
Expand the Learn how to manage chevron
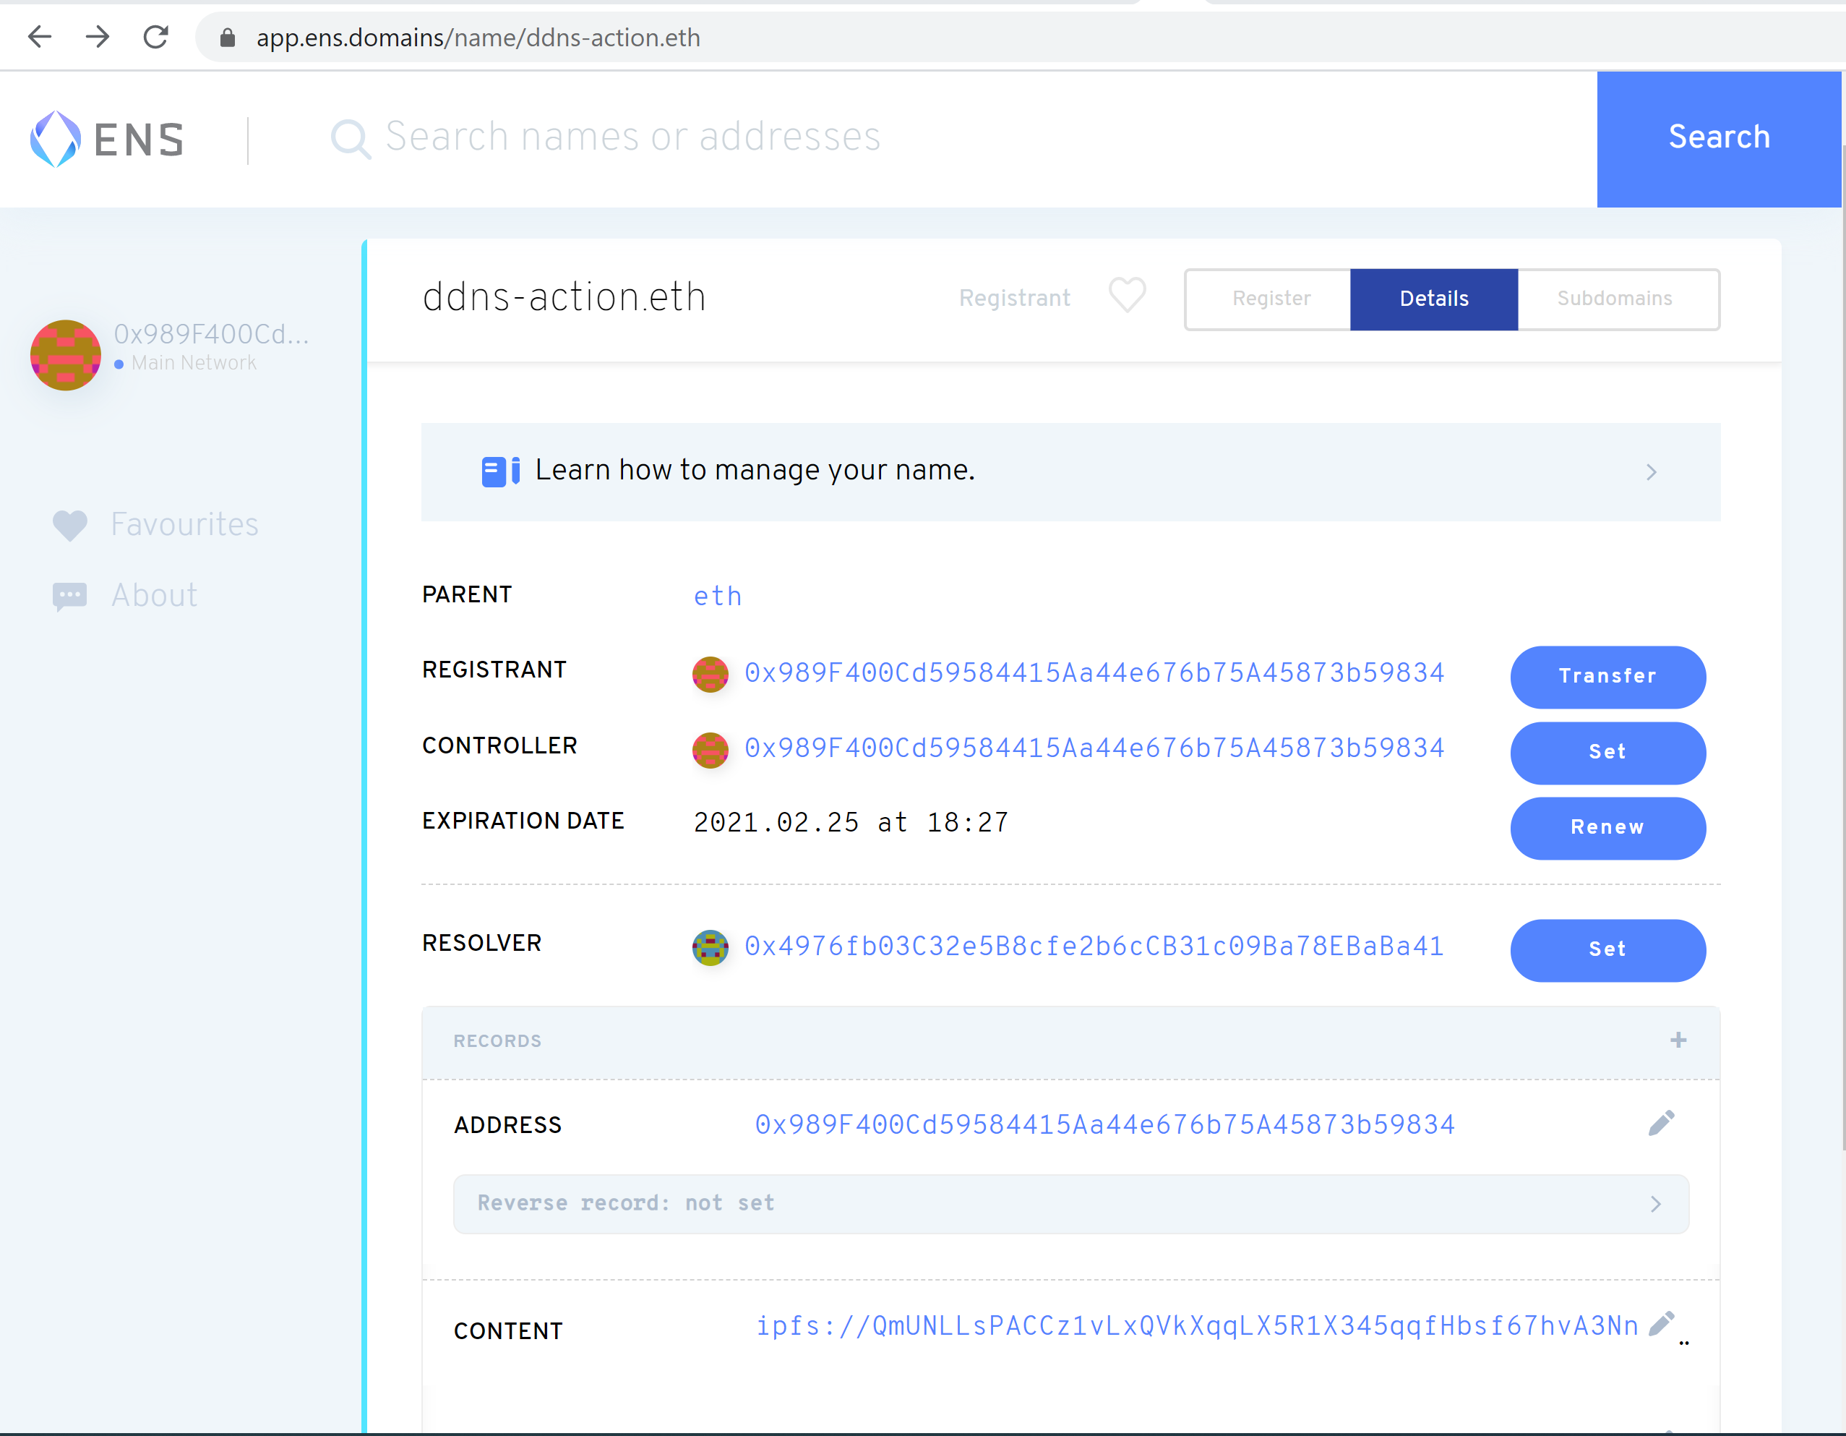point(1651,472)
